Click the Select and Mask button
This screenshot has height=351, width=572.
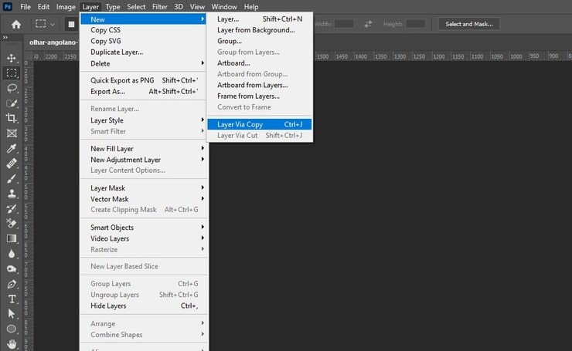(x=468, y=24)
